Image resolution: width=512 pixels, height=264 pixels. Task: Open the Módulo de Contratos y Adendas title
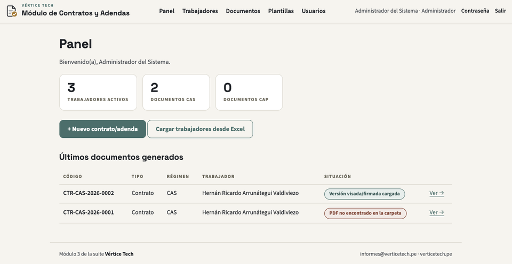(75, 13)
